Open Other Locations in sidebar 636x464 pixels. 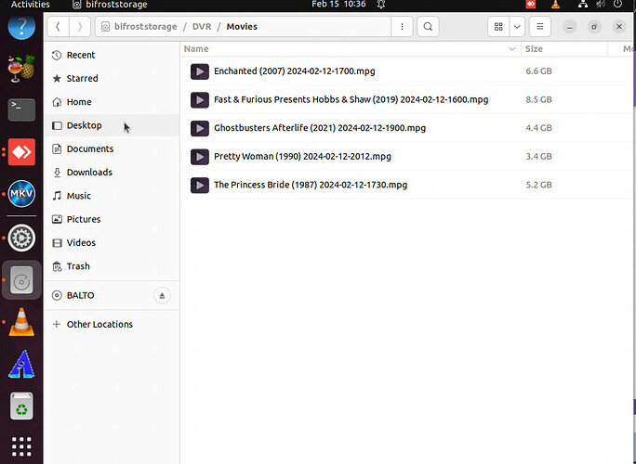(99, 325)
